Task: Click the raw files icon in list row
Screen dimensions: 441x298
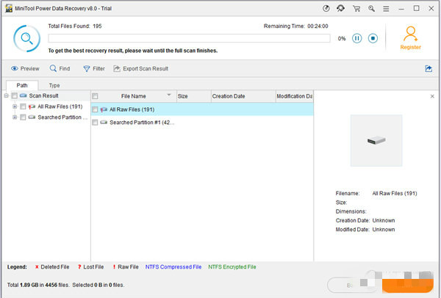Action: [x=104, y=109]
